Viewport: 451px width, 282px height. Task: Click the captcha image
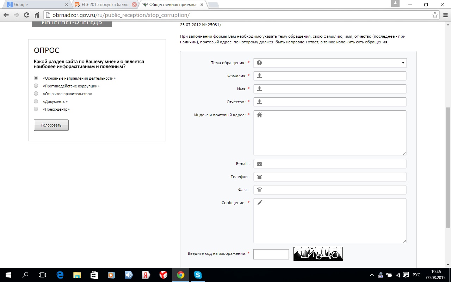[x=318, y=254]
